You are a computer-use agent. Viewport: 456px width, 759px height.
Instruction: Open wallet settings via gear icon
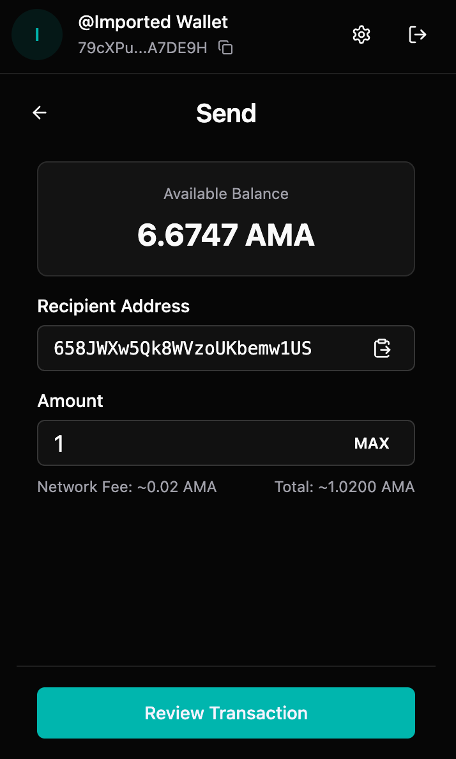coord(361,35)
